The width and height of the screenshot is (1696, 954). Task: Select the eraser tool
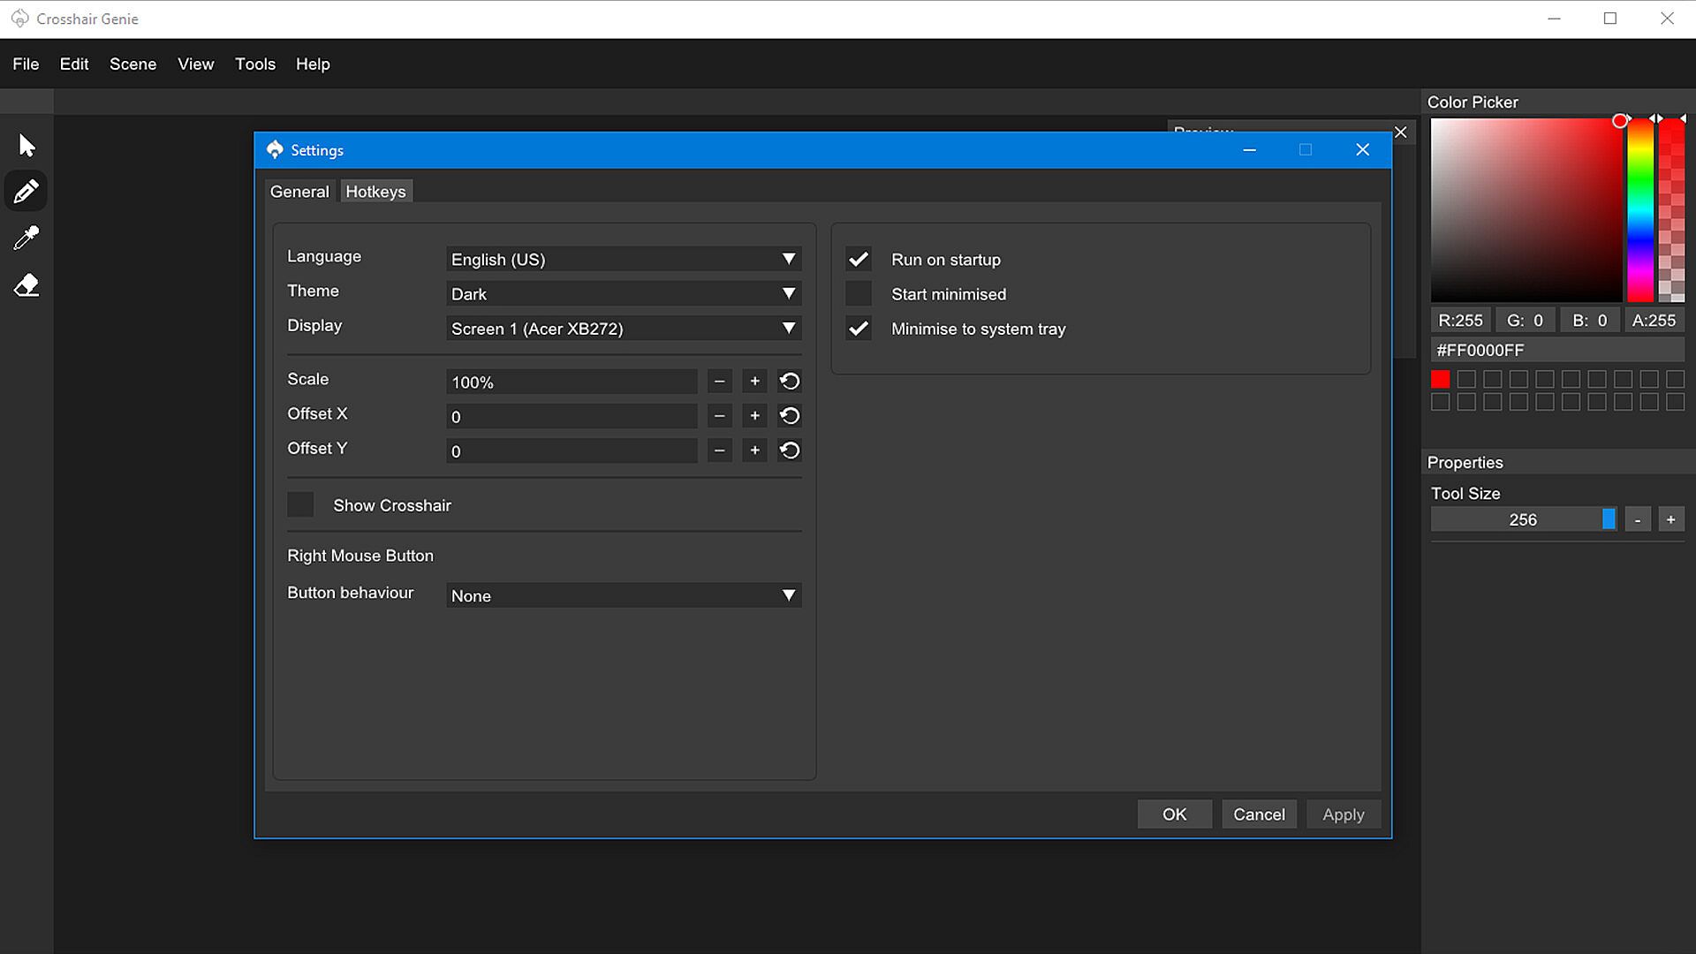(26, 285)
